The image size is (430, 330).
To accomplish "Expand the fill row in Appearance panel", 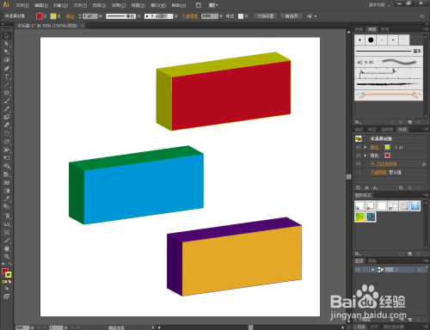I will click(x=365, y=156).
